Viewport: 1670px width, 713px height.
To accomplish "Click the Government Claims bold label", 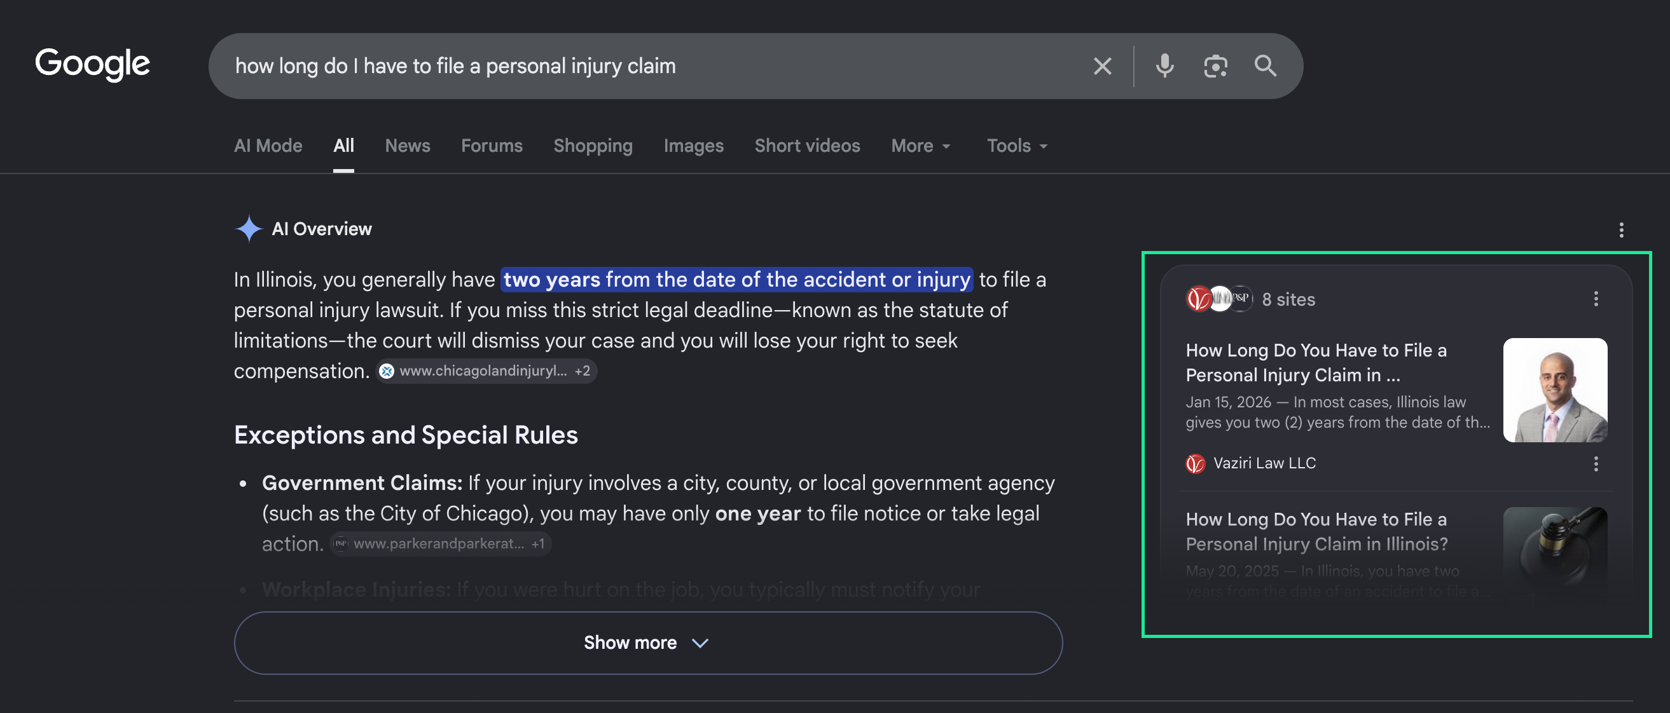I will click(x=362, y=482).
